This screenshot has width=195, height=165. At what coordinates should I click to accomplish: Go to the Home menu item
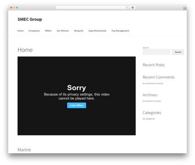[x=20, y=31]
